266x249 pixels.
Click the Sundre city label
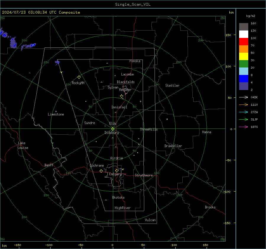[x=90, y=123]
